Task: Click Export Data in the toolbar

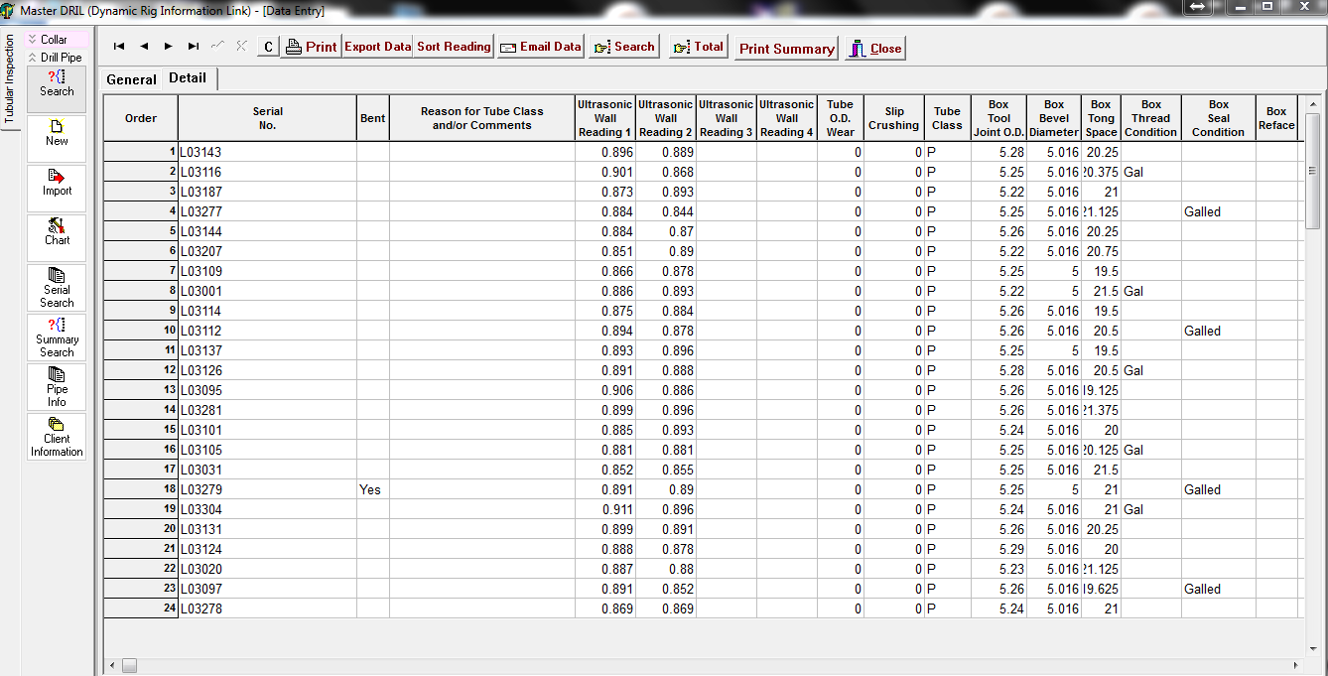Action: pyautogui.click(x=377, y=47)
